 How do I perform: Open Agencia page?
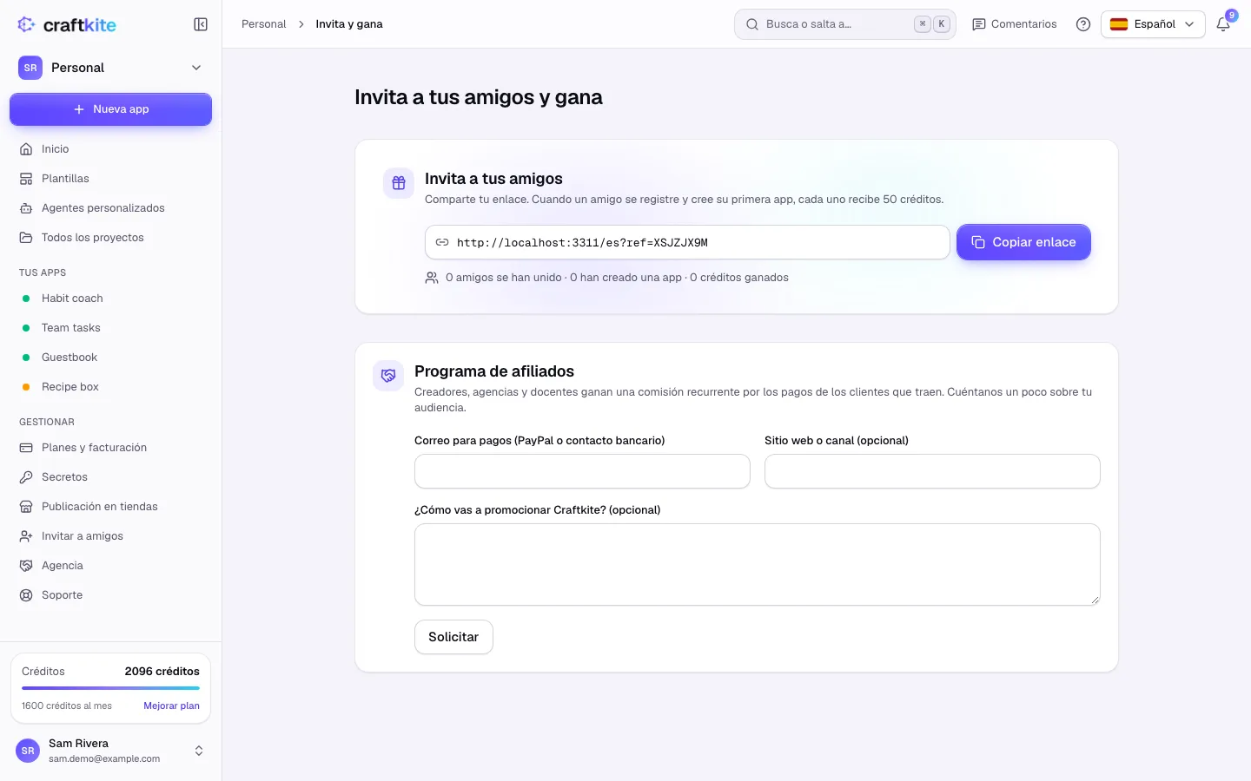[110, 566]
